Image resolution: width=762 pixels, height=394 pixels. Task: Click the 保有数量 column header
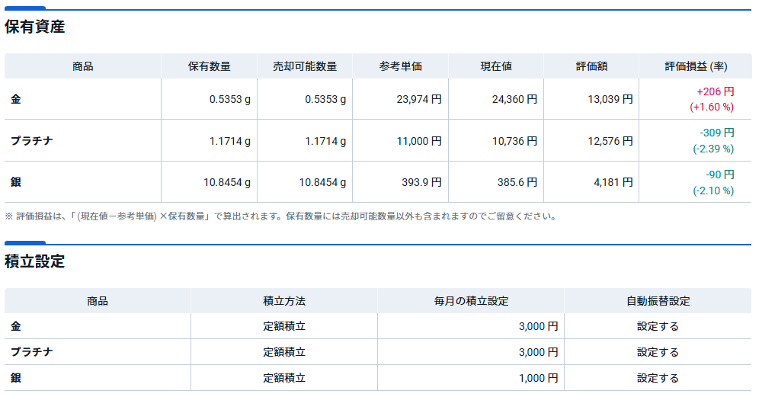[x=209, y=66]
